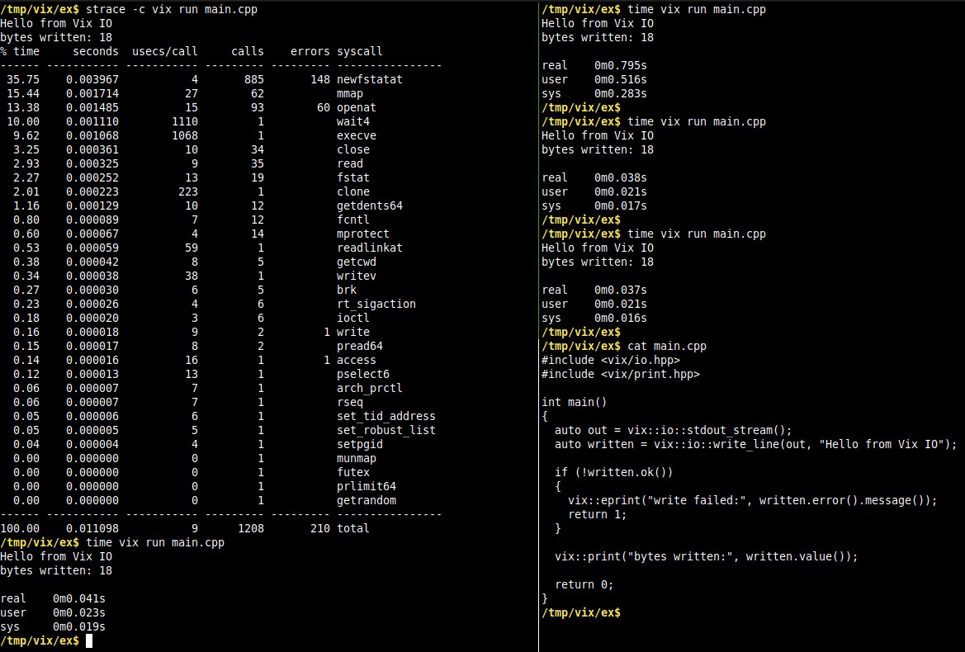Select the 'return 0;' line

[584, 585]
